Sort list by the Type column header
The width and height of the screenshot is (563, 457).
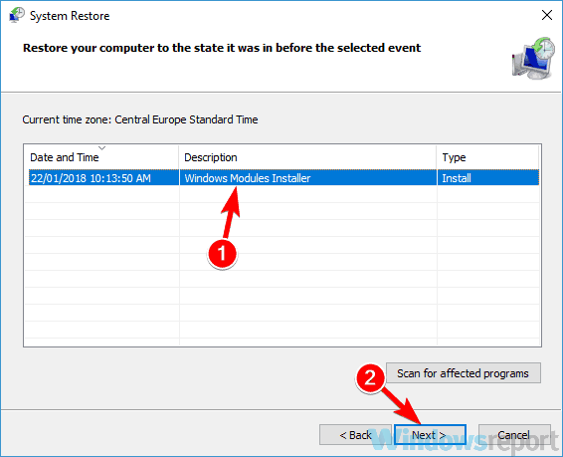pyautogui.click(x=488, y=157)
